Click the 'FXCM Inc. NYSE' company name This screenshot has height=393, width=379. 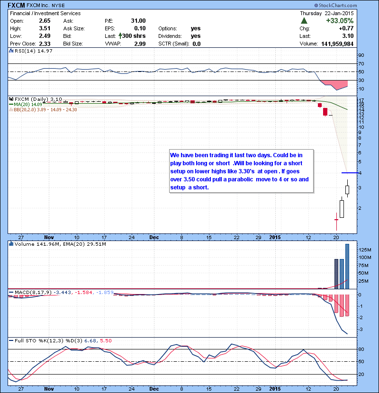click(45, 5)
